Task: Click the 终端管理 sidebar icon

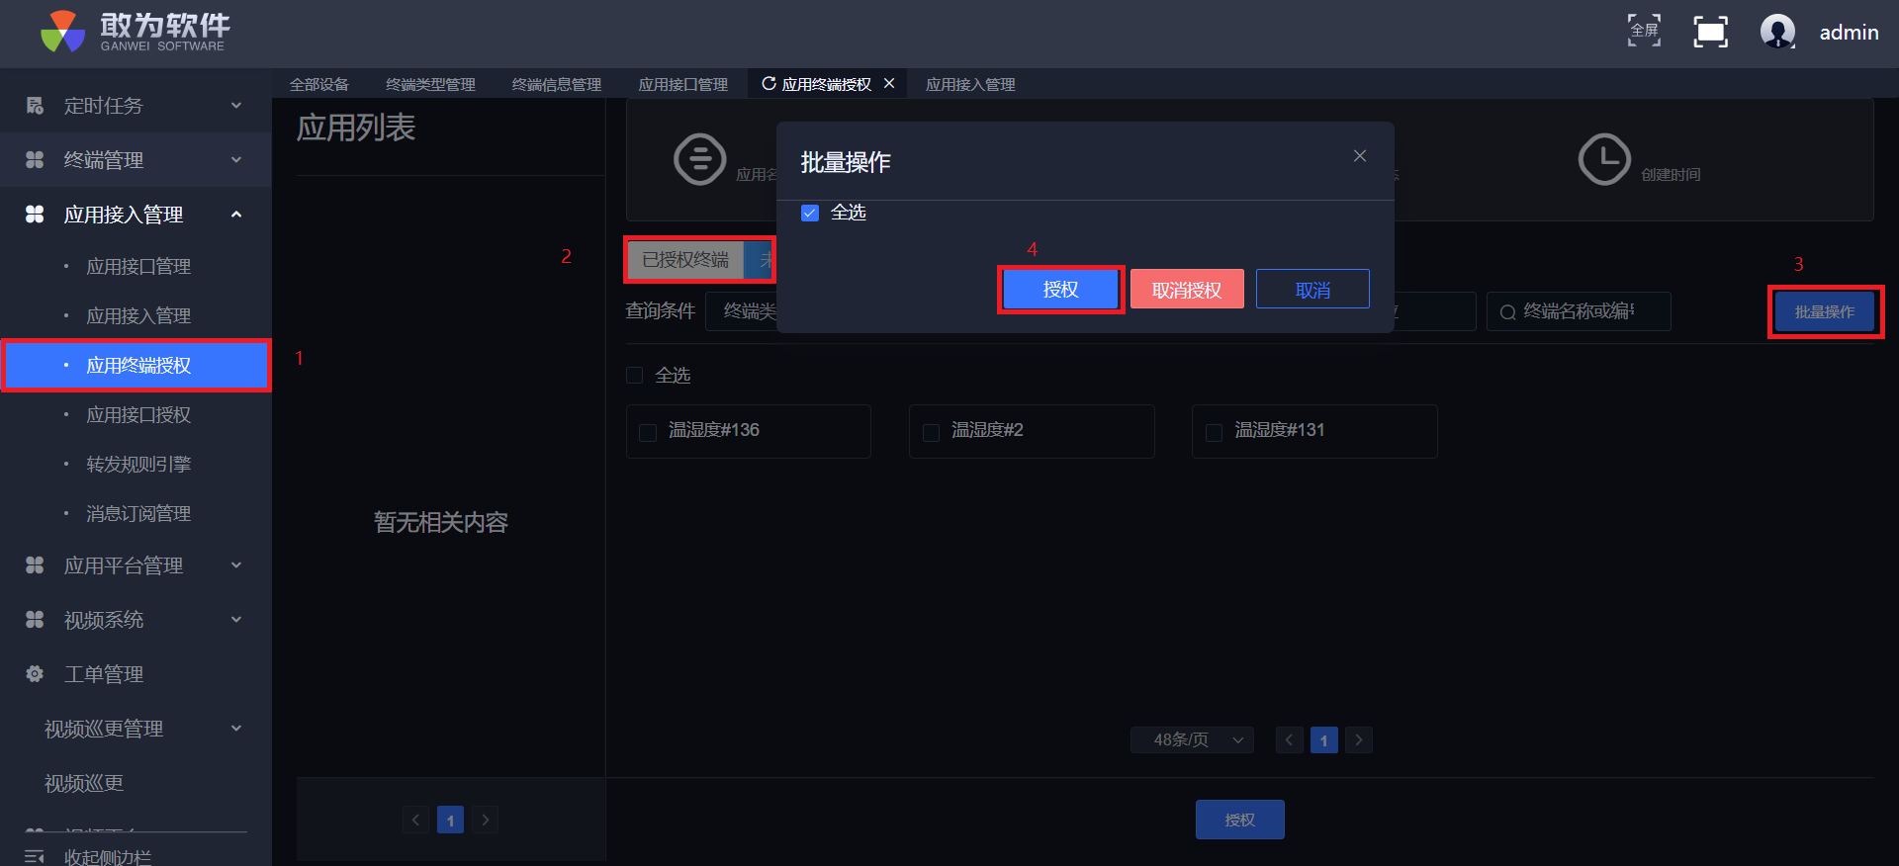Action: [35, 160]
